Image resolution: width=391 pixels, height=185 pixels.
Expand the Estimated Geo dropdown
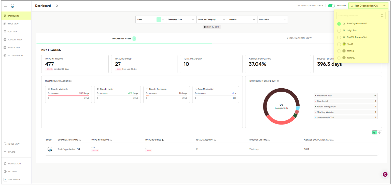coord(181,20)
